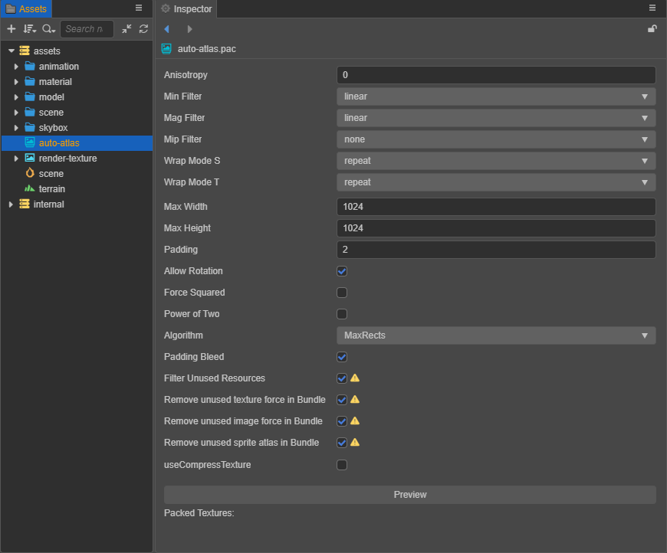The image size is (667, 553).
Task: Focus the Anisotropy input field
Action: click(496, 75)
